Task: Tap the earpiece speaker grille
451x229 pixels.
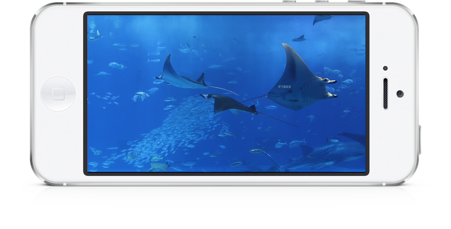Action: pyautogui.click(x=385, y=94)
